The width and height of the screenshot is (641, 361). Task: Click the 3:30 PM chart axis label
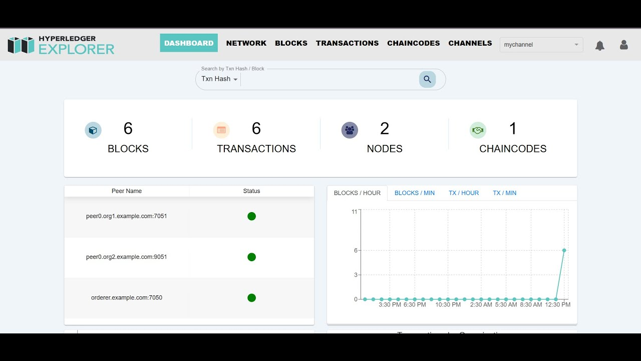[x=390, y=305]
